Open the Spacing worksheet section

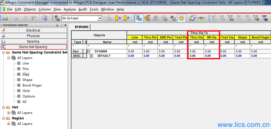[34, 41]
